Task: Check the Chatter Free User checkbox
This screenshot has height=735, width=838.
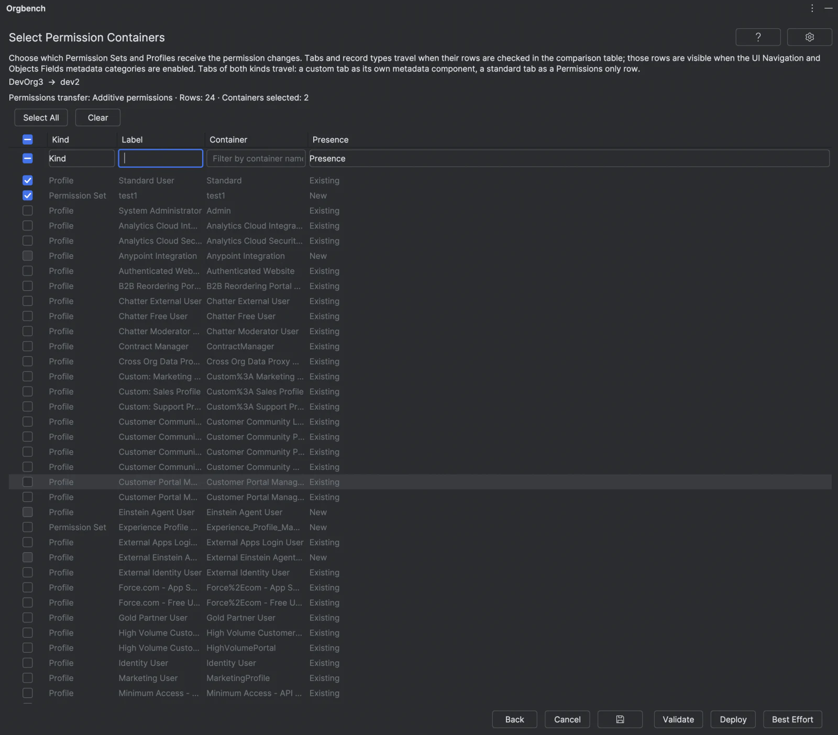Action: point(28,316)
